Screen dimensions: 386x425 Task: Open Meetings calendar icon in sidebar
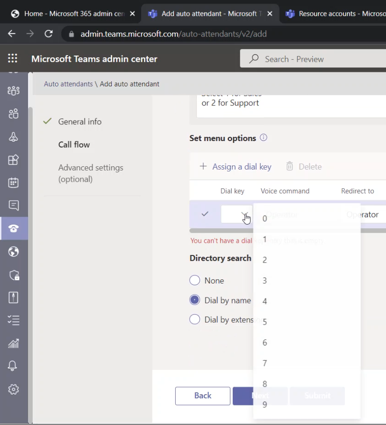pos(14,183)
